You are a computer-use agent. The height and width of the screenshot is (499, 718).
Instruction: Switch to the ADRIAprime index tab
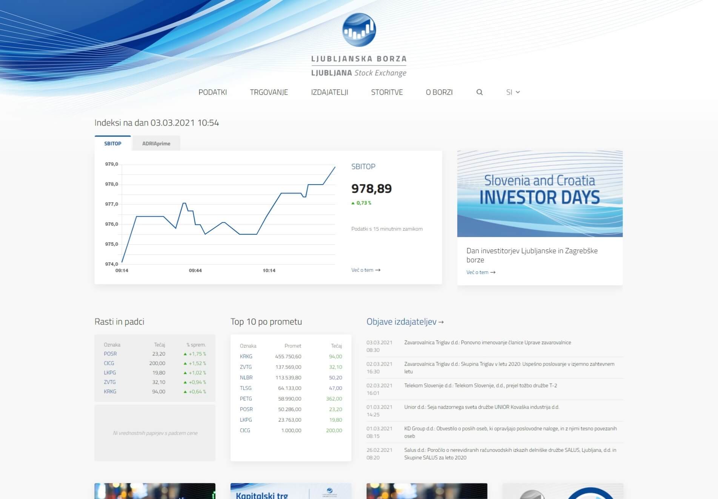point(156,144)
